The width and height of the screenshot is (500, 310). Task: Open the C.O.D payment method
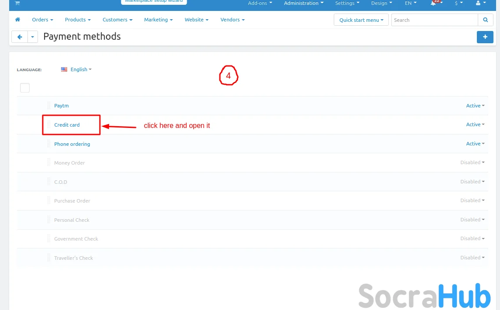[x=61, y=182]
